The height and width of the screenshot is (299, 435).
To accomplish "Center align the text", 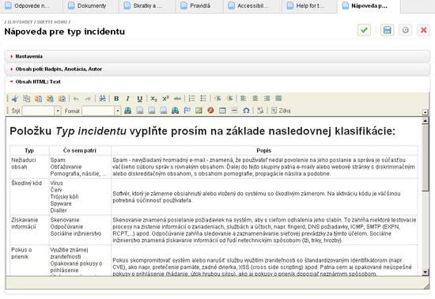I will [x=255, y=98].
